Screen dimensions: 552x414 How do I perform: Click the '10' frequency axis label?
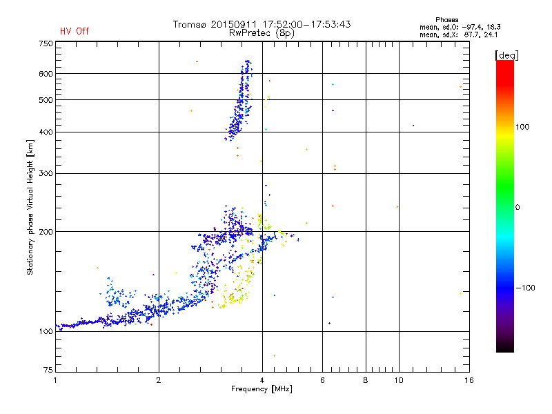tap(399, 380)
